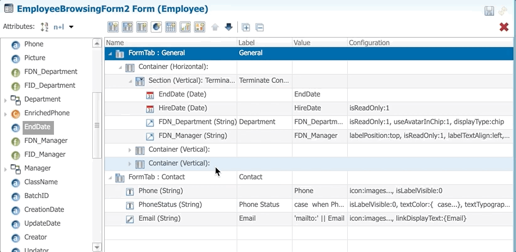Select the FormTab : General row
The height and width of the screenshot is (252, 516).
tap(309, 53)
